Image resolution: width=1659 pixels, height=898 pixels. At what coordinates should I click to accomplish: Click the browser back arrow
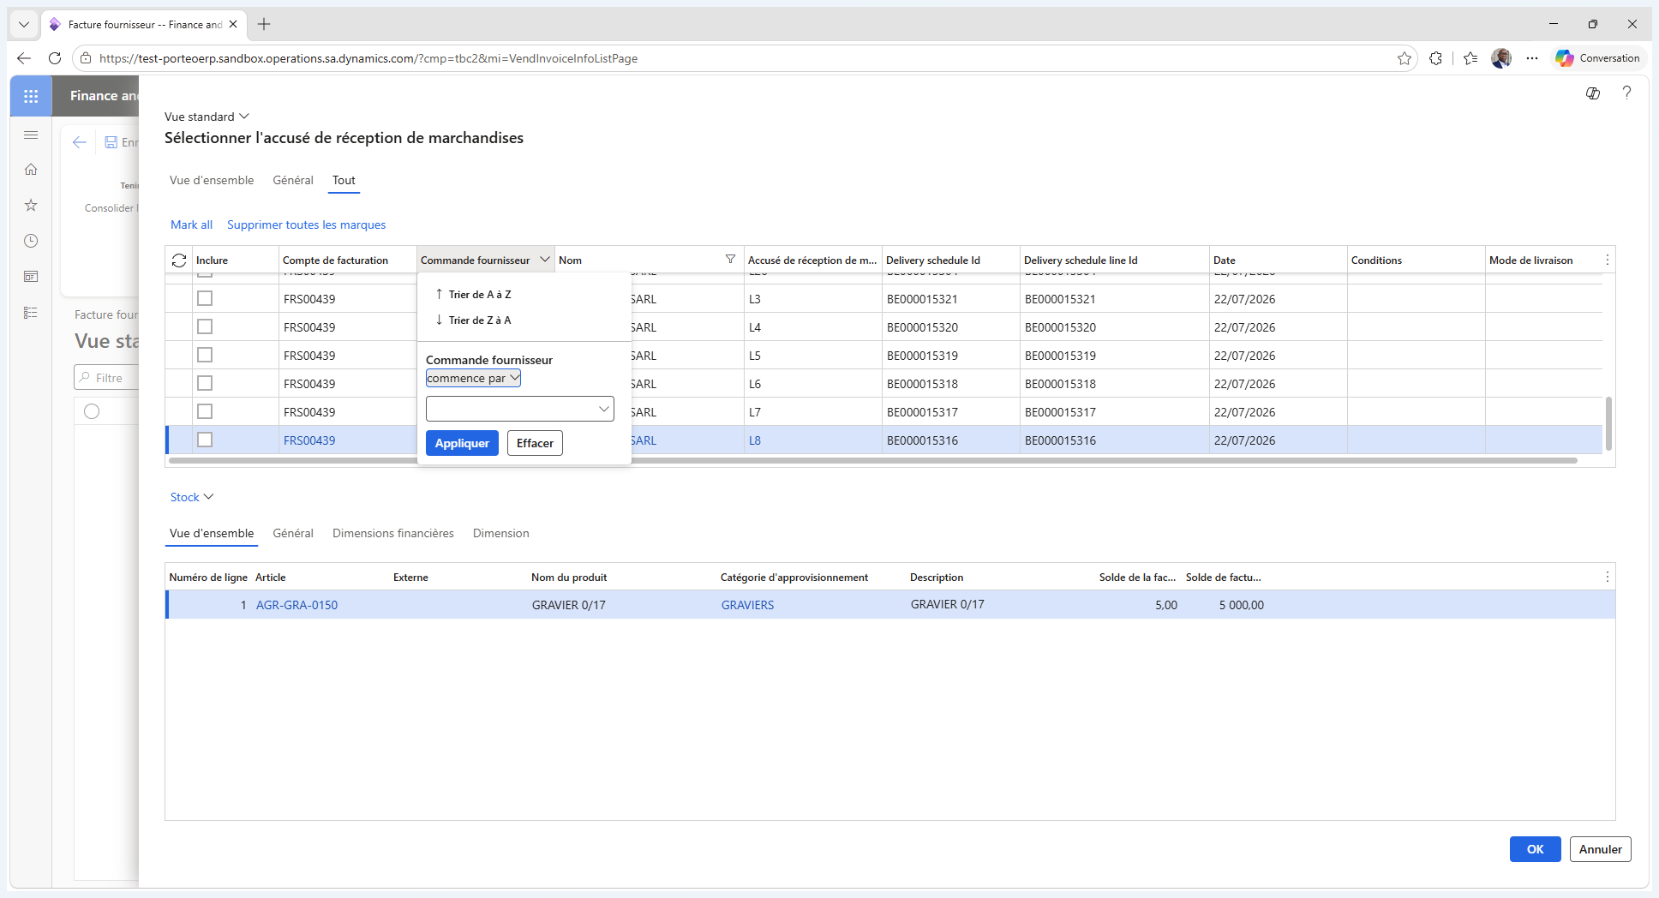pyautogui.click(x=24, y=58)
